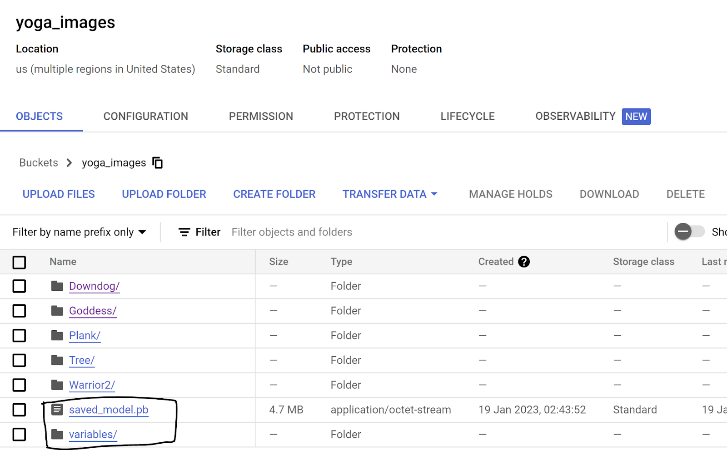This screenshot has height=450, width=727.
Task: Click the Goddess folder icon
Action: click(57, 311)
